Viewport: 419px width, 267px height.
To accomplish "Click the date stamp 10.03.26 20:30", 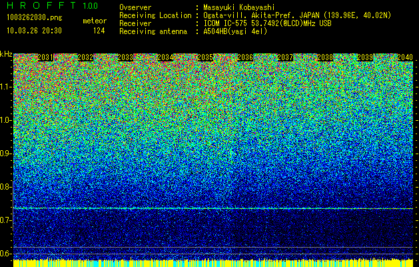I will tap(34, 30).
